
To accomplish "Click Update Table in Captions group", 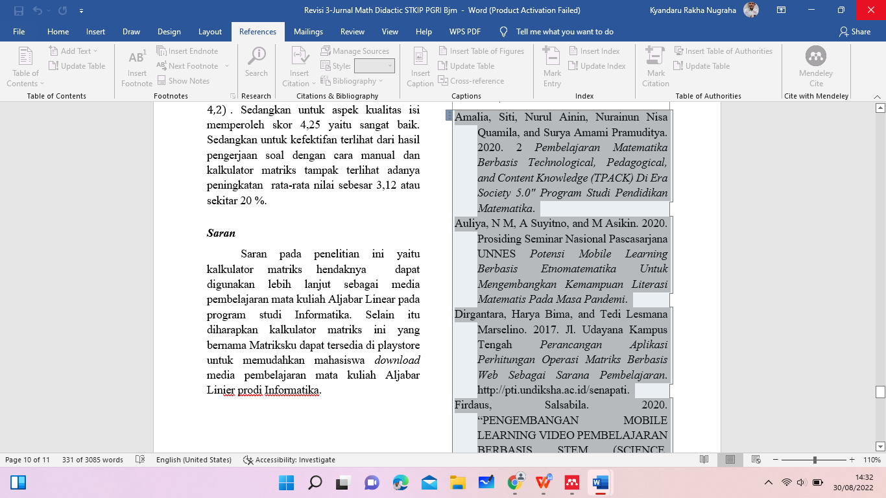I will 466,66.
